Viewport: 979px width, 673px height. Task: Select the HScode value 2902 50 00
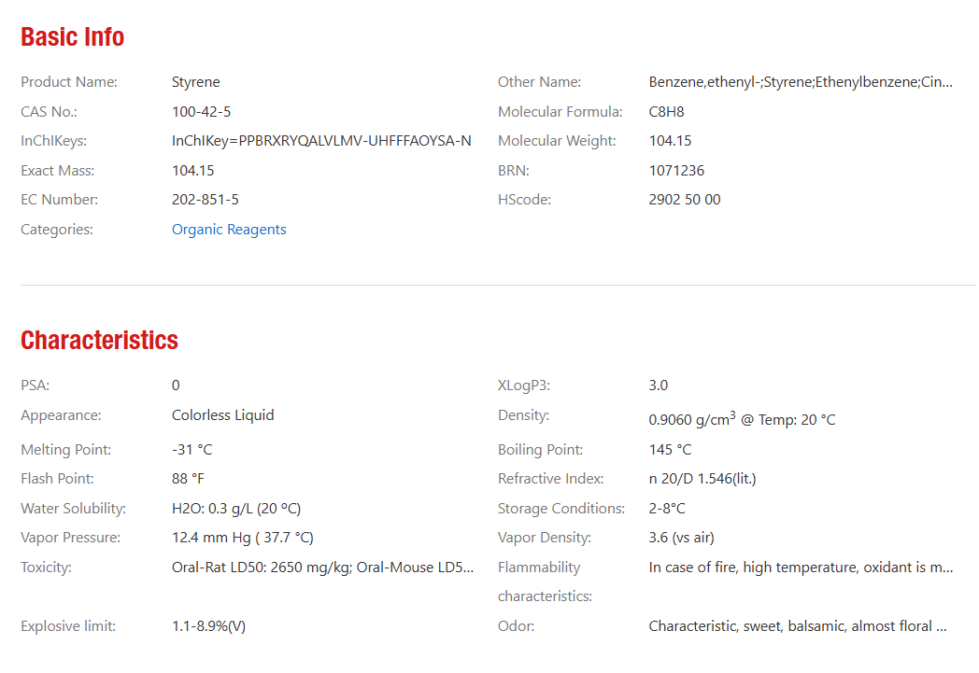pyautogui.click(x=685, y=200)
